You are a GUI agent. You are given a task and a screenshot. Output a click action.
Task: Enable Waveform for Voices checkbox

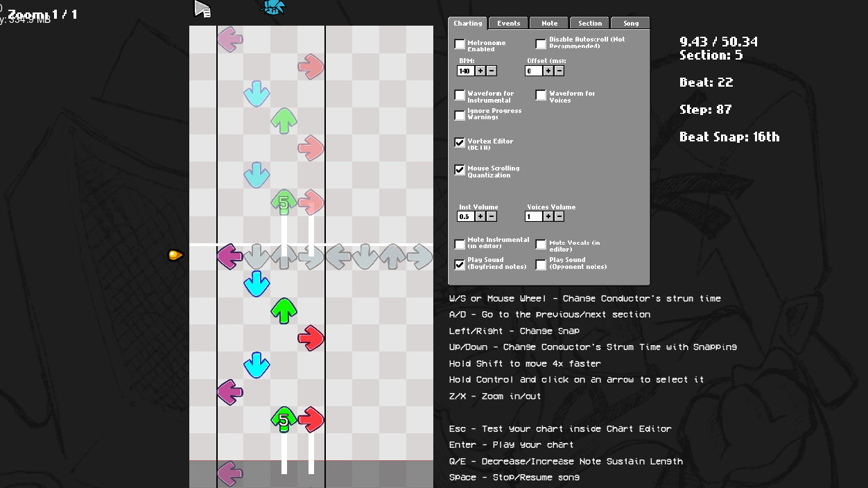pyautogui.click(x=541, y=95)
